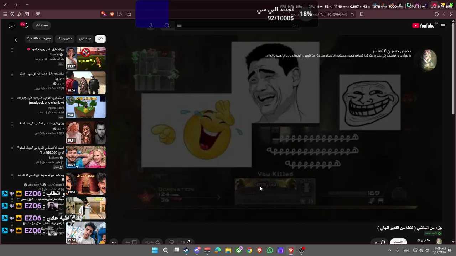The height and width of the screenshot is (256, 456).
Task: Open the YouTube account avatar menu
Action: 12,26
